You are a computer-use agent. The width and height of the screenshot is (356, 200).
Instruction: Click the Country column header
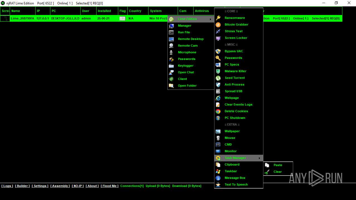(138, 11)
